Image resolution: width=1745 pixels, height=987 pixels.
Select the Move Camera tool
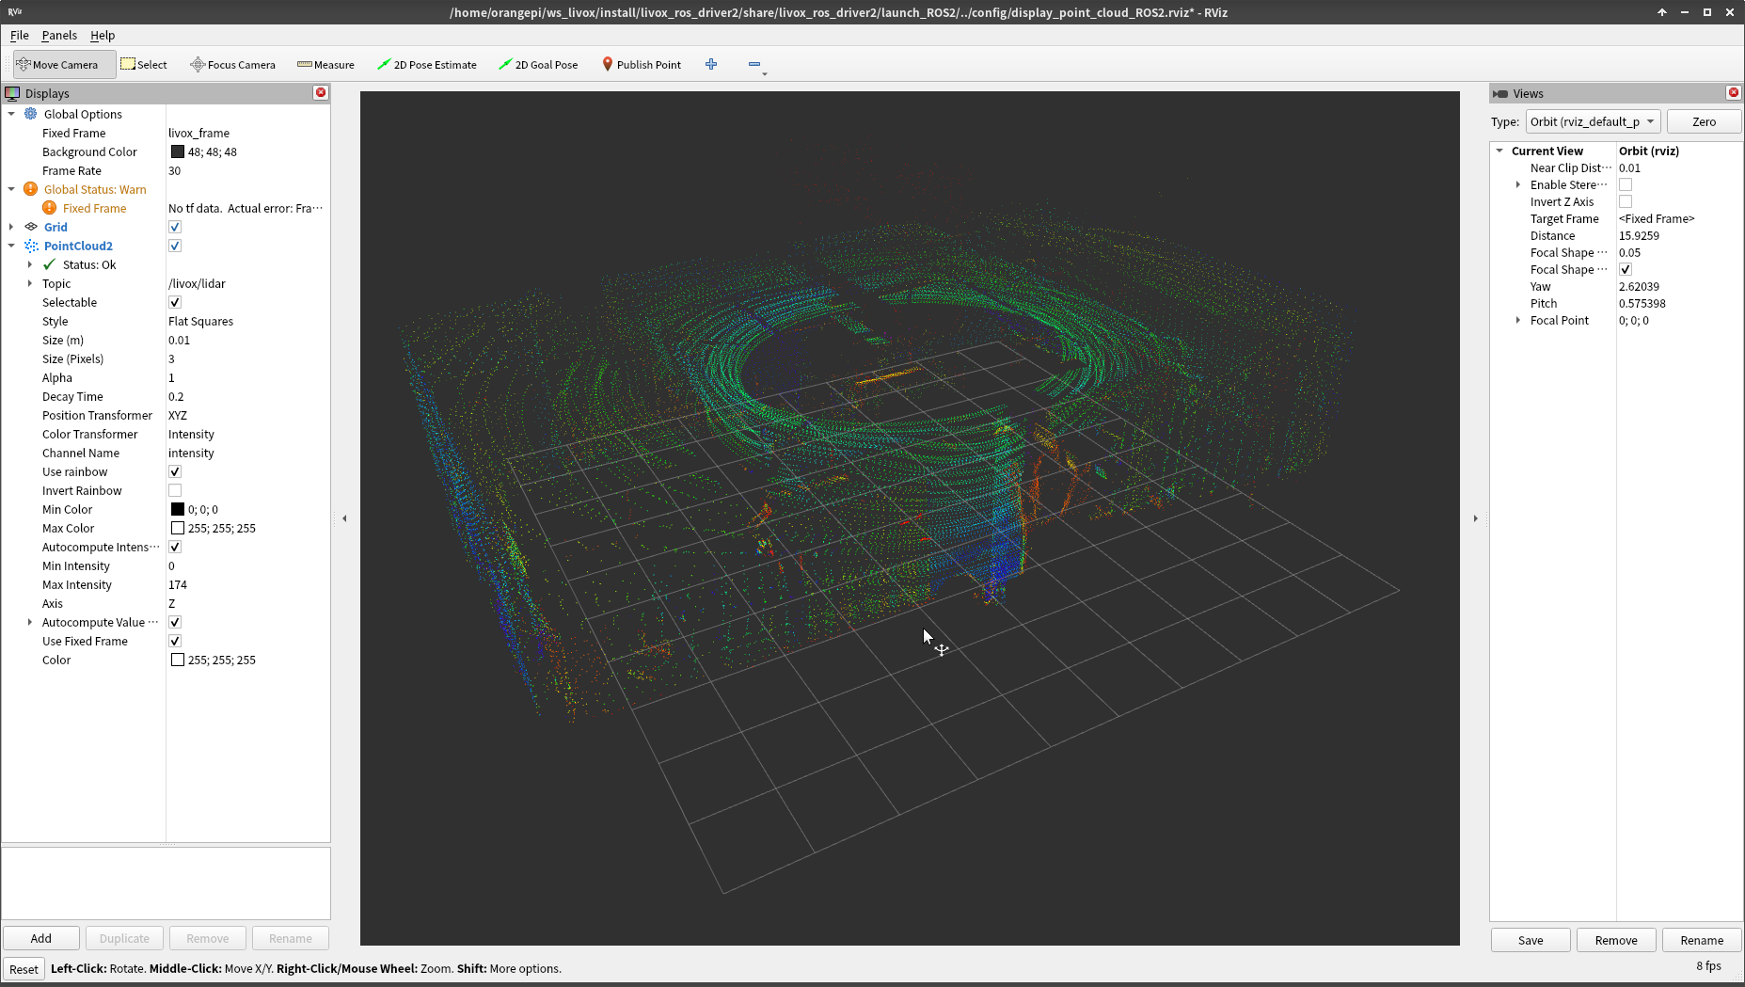[x=58, y=65]
